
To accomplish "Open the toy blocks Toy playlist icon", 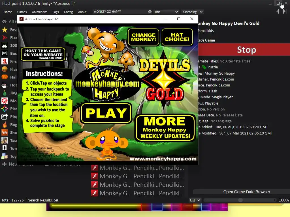I will point(5,156).
